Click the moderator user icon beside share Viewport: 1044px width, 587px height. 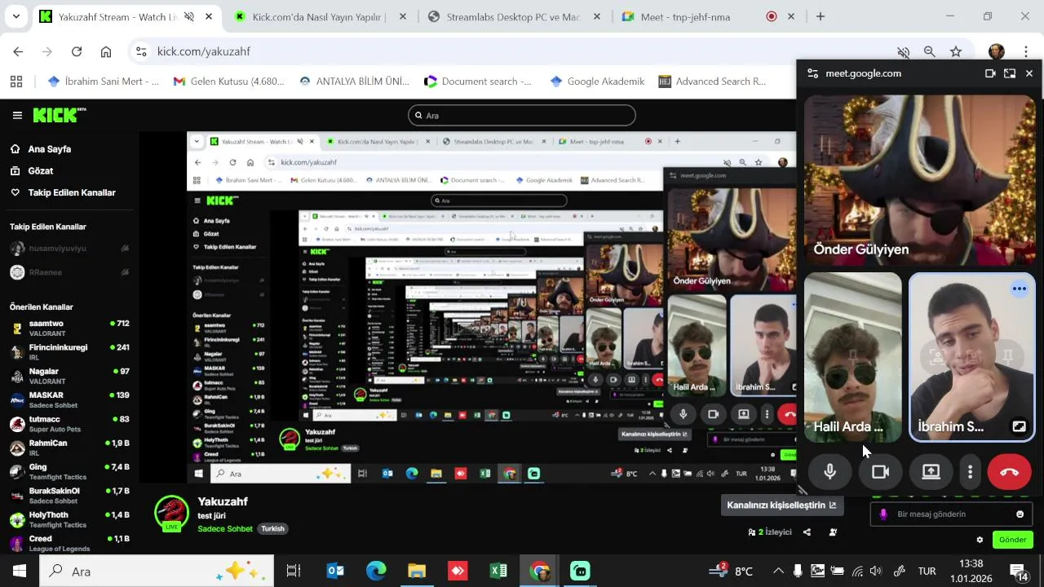(833, 532)
